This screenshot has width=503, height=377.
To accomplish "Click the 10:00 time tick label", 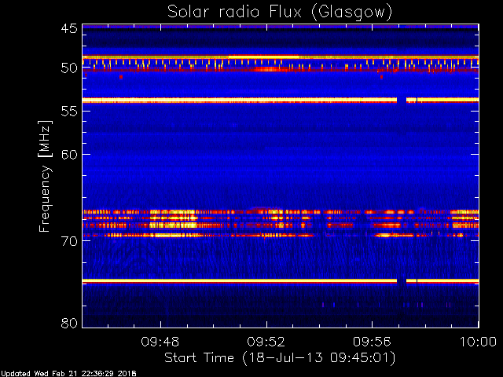I will coord(479,342).
